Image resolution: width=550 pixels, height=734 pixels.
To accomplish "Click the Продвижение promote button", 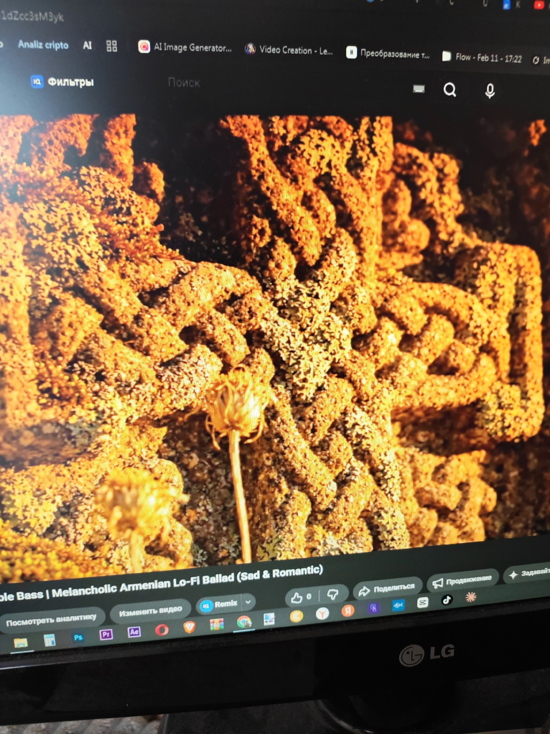I will (463, 581).
